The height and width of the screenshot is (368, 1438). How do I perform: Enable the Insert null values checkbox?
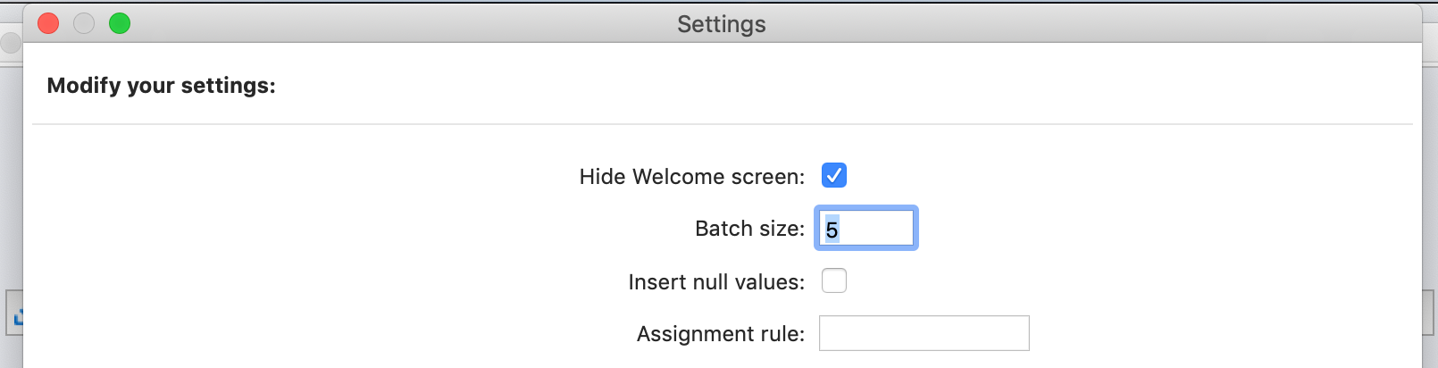click(x=834, y=280)
